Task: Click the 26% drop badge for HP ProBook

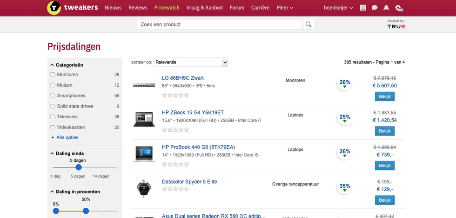Action: [x=345, y=153]
